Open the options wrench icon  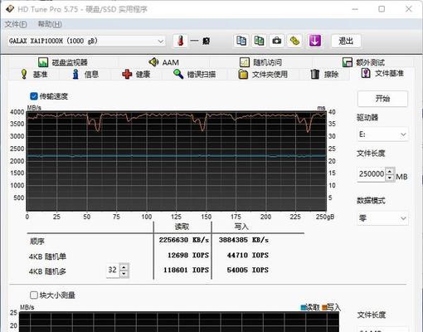click(294, 41)
